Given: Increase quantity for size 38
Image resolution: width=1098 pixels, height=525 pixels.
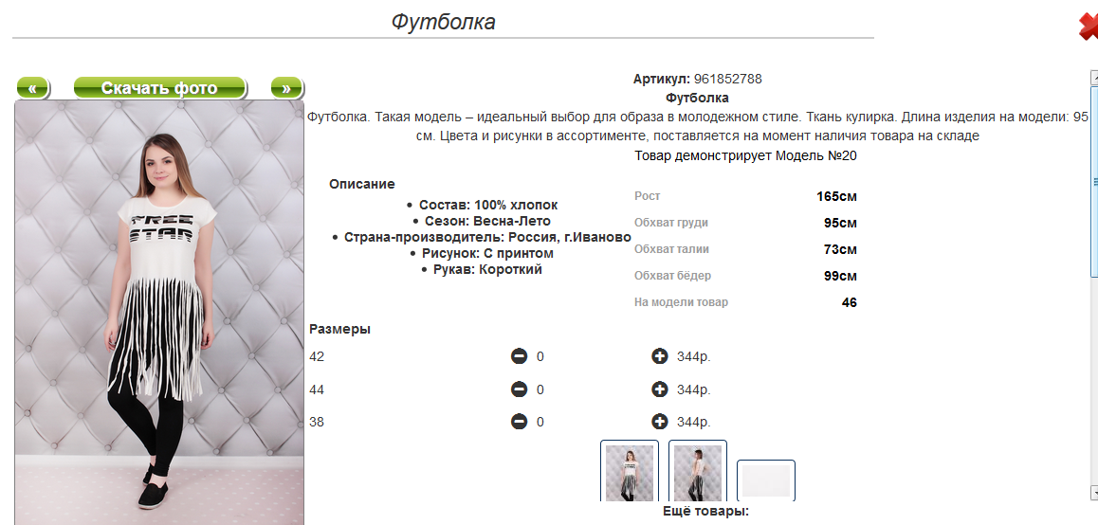Looking at the screenshot, I should tap(660, 422).
